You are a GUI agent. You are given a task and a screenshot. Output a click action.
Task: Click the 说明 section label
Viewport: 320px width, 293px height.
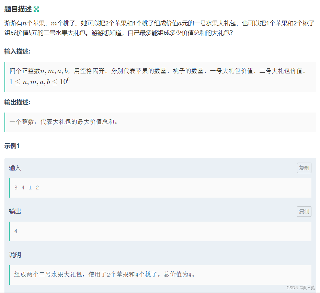pyautogui.click(x=14, y=255)
